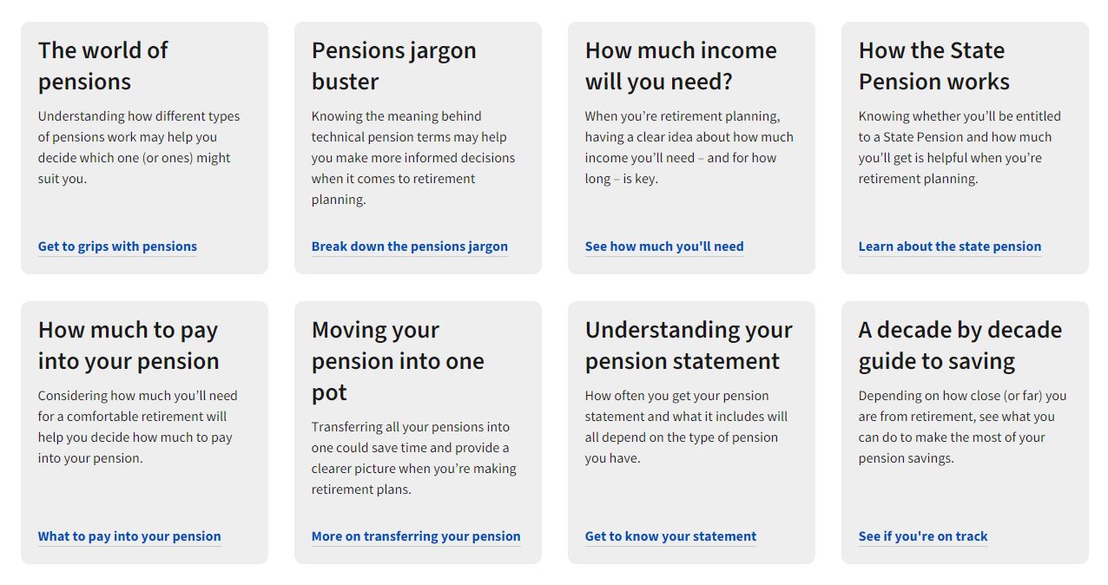Click 'What to pay into your pension' link
1108x585 pixels.
point(129,536)
